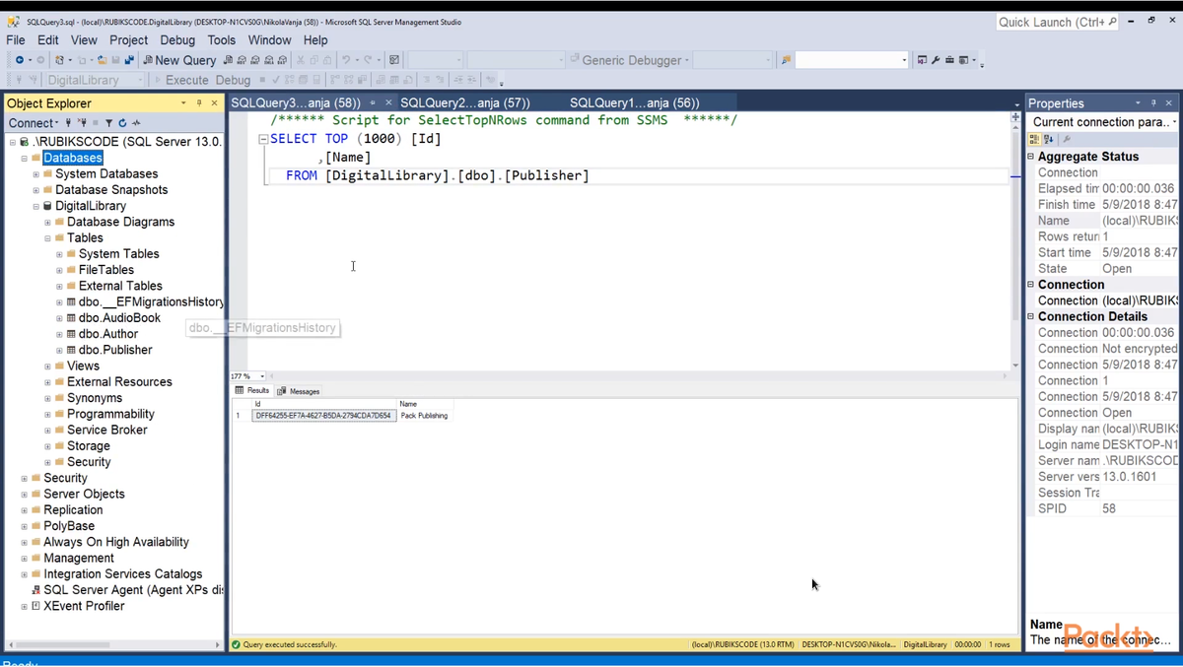
Task: Select the dbo.Publisher table
Action: 115,350
